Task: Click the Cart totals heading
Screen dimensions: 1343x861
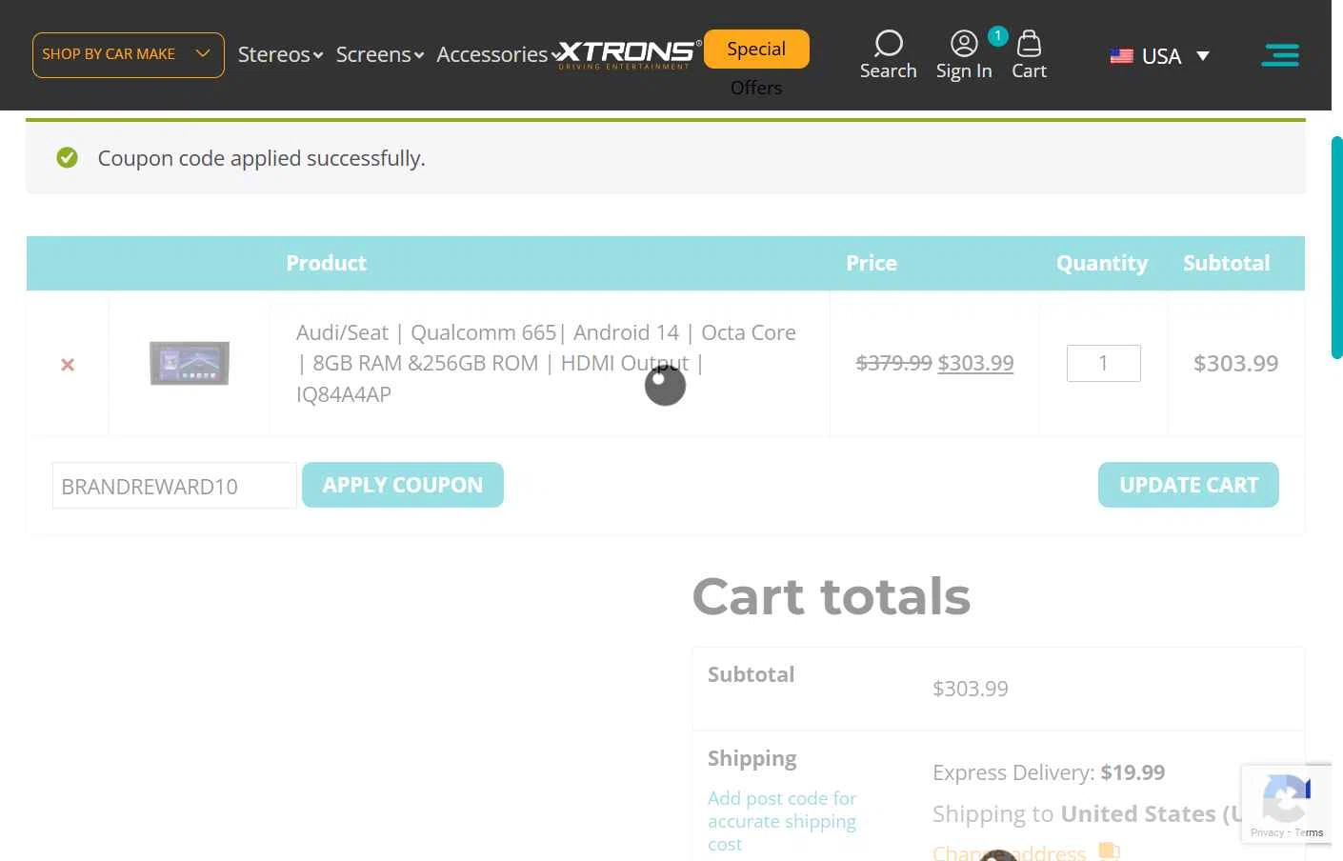Action: point(831,596)
